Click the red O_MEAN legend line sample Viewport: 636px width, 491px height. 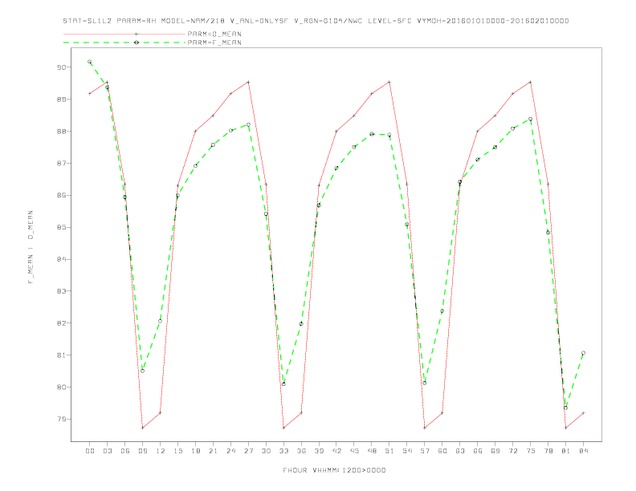click(x=124, y=34)
